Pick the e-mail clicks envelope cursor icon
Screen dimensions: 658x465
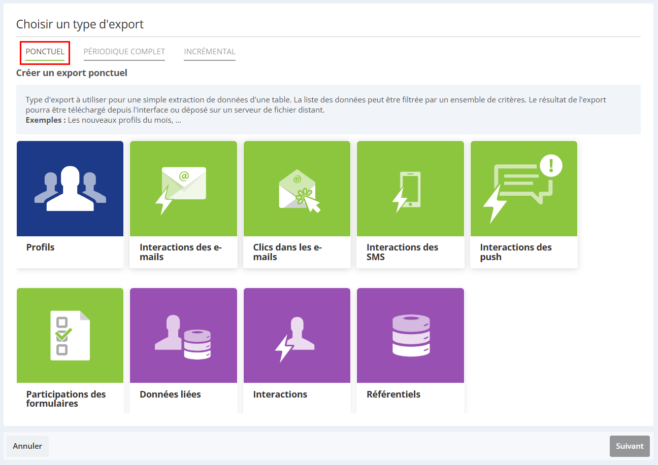(300, 191)
